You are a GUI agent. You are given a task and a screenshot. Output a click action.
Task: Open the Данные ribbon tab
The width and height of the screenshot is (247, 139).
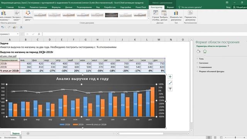pos(69,7)
